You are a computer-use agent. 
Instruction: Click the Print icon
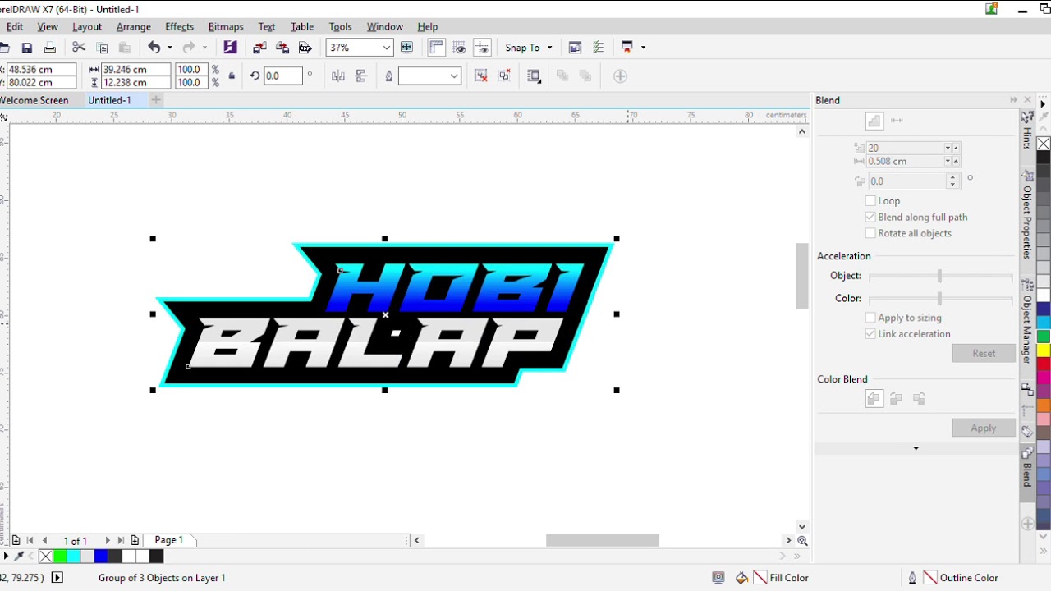49,48
